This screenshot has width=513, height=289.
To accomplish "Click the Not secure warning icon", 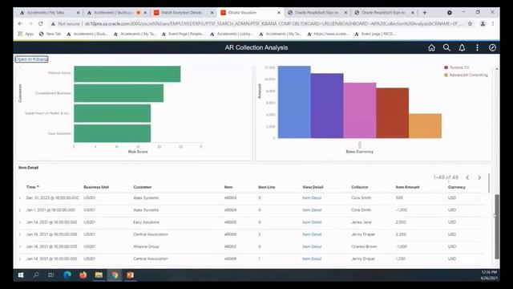I will click(53, 23).
